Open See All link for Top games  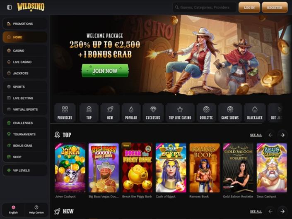point(256,135)
